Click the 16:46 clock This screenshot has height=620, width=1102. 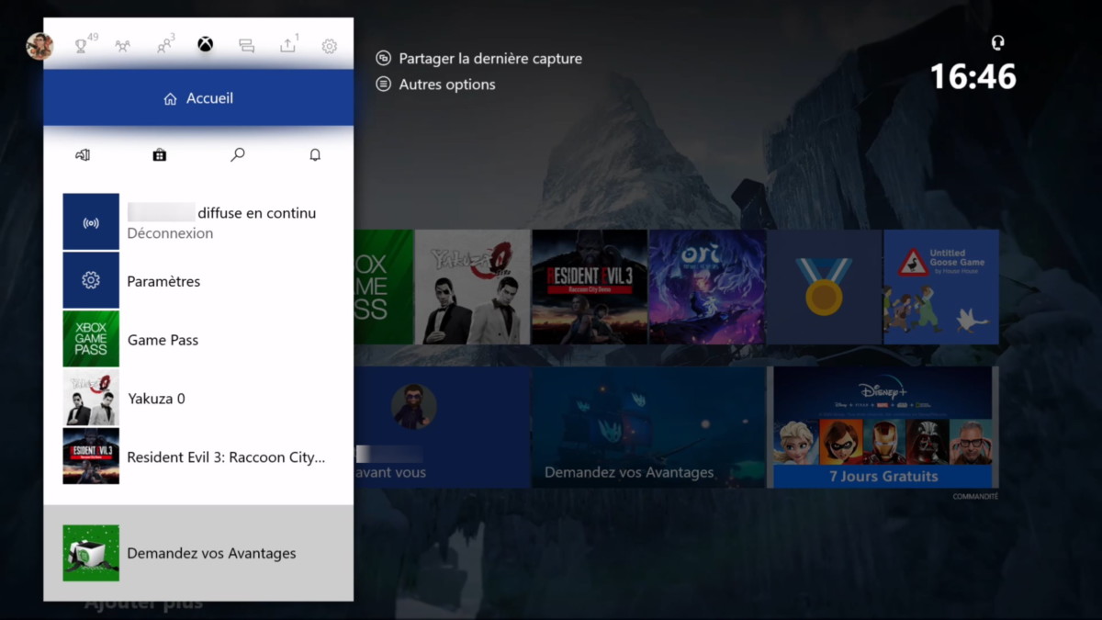tap(973, 76)
